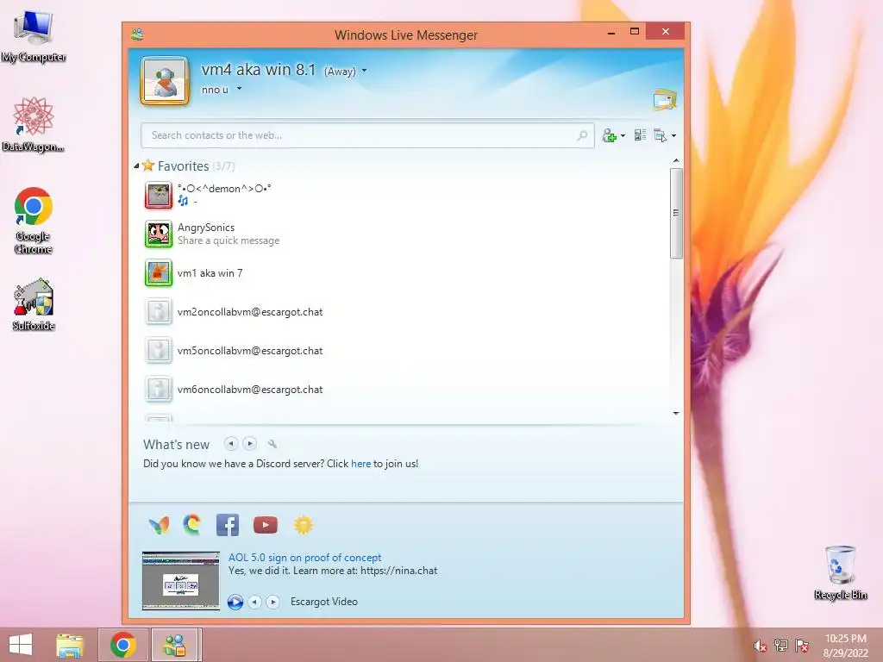Image resolution: width=883 pixels, height=662 pixels.
Task: Select contact vm6oncollabvm@escargot.chat
Action: click(250, 390)
